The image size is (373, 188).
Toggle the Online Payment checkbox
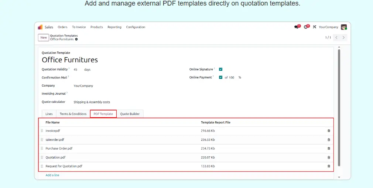(x=220, y=77)
